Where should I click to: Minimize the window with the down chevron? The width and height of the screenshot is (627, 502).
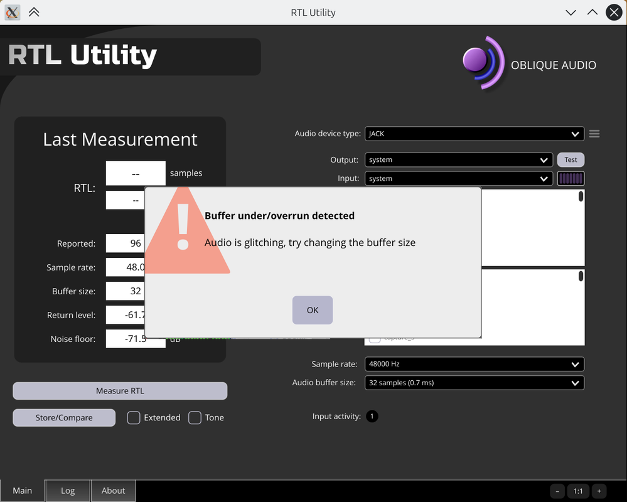[x=571, y=13]
